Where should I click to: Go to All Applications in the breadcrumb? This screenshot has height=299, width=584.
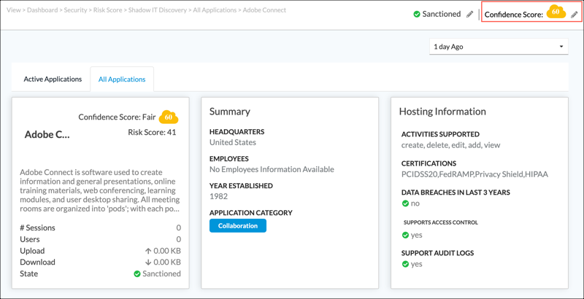[215, 10]
